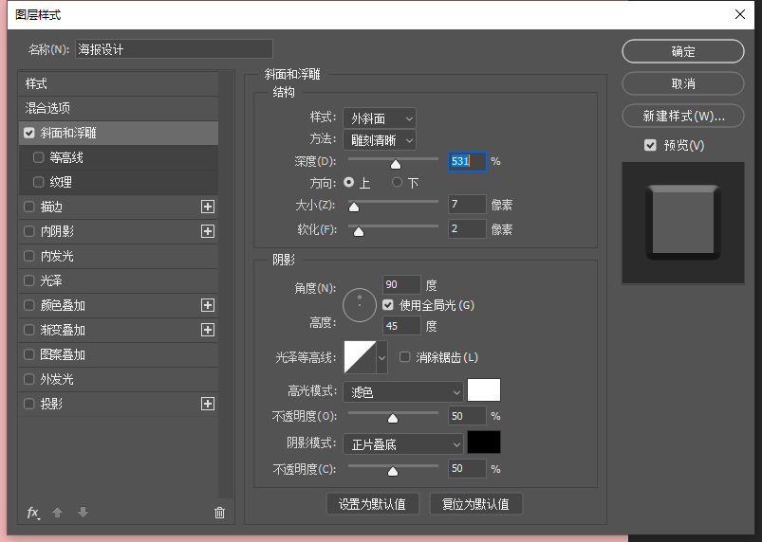Image resolution: width=762 pixels, height=542 pixels.
Task: Select the 下 direction radio button
Action: 397,183
